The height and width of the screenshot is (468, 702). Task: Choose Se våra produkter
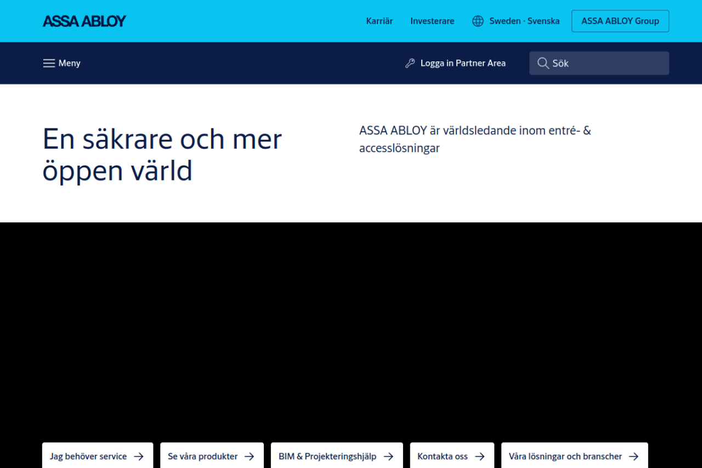click(203, 456)
